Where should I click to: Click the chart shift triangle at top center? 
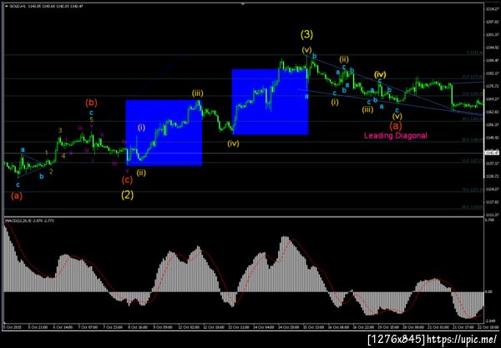click(x=243, y=4)
